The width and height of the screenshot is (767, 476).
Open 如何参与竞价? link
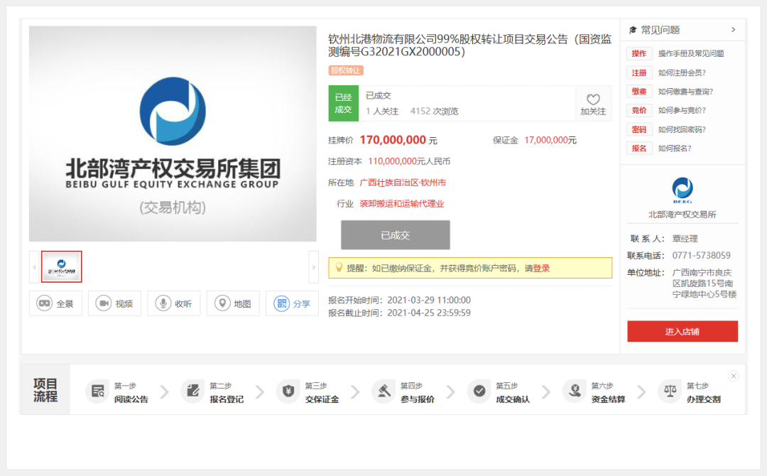(x=682, y=111)
